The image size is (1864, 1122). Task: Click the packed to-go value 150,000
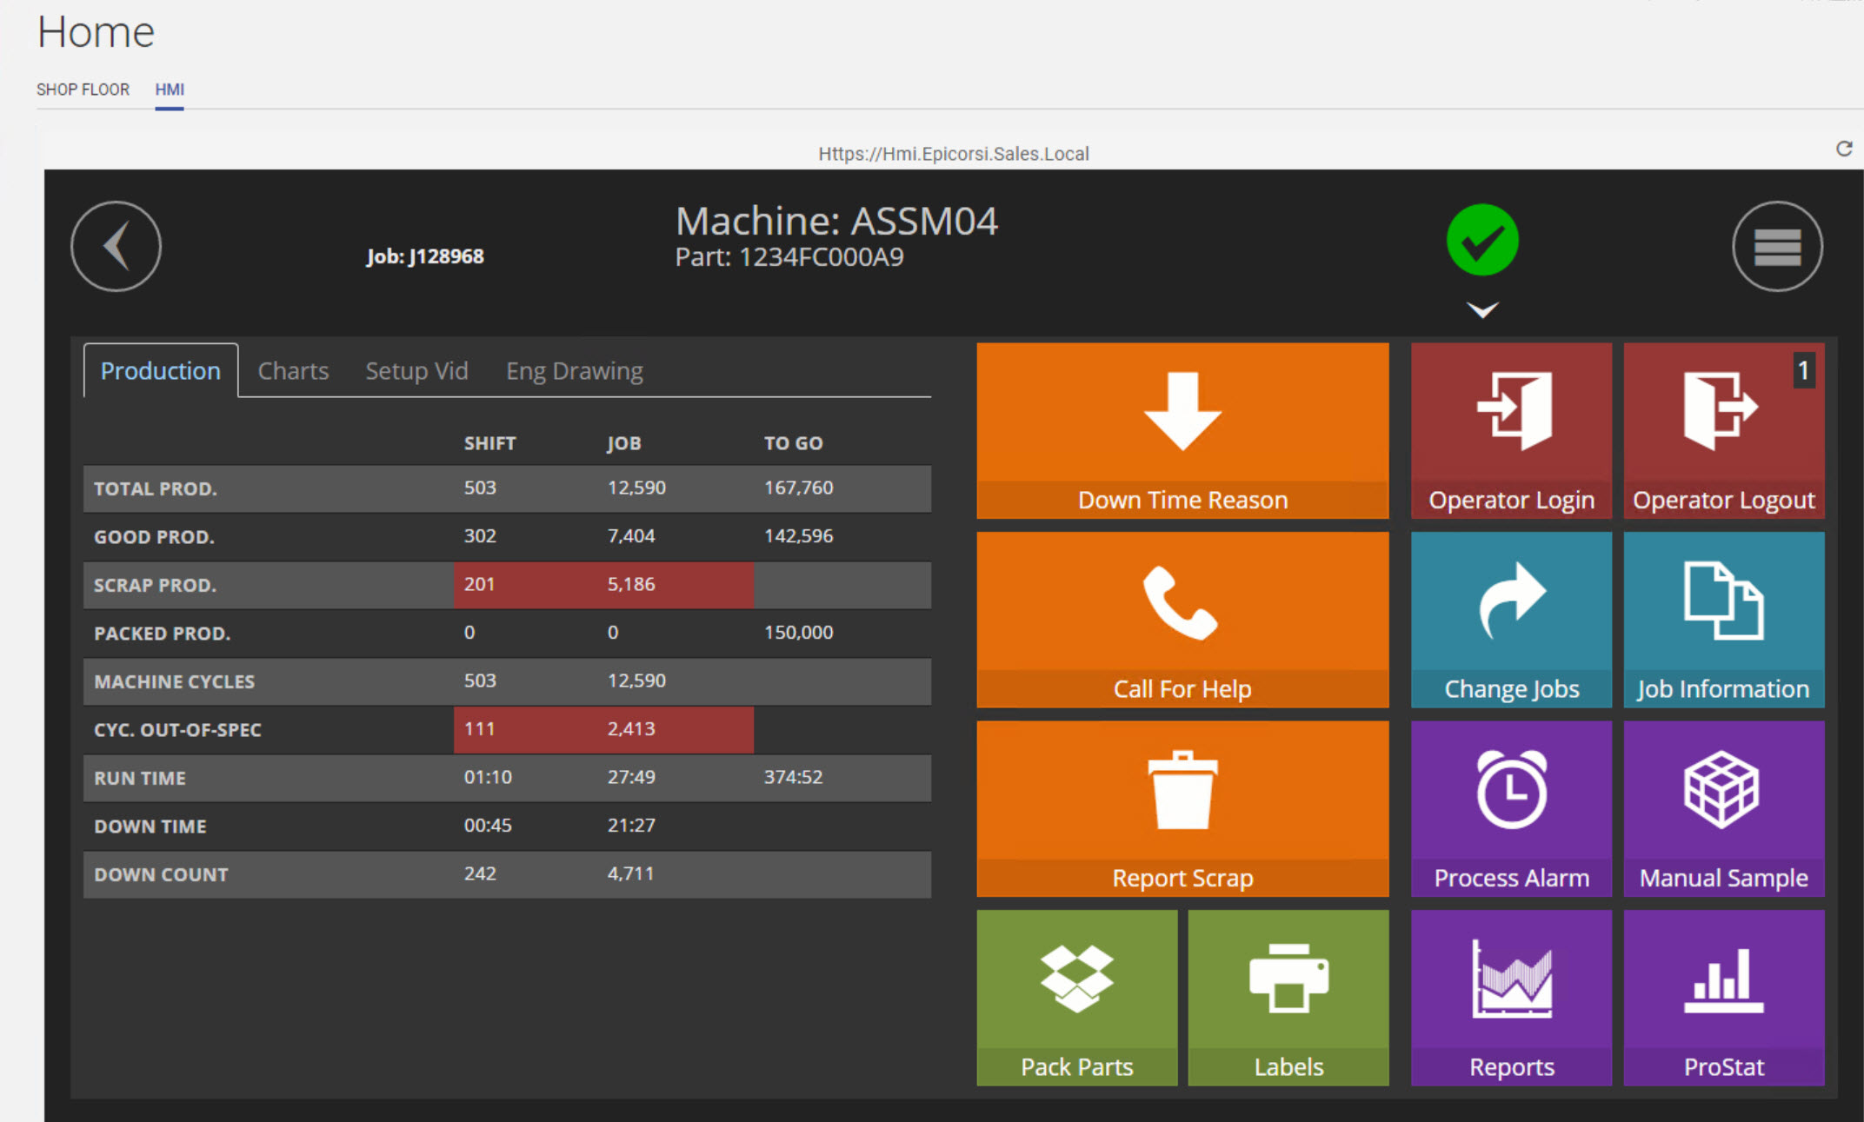[798, 633]
